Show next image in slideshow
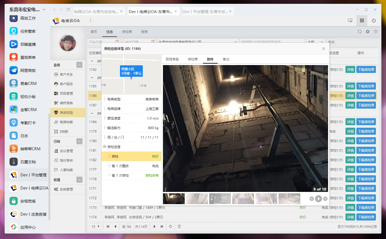 pyautogui.click(x=325, y=199)
